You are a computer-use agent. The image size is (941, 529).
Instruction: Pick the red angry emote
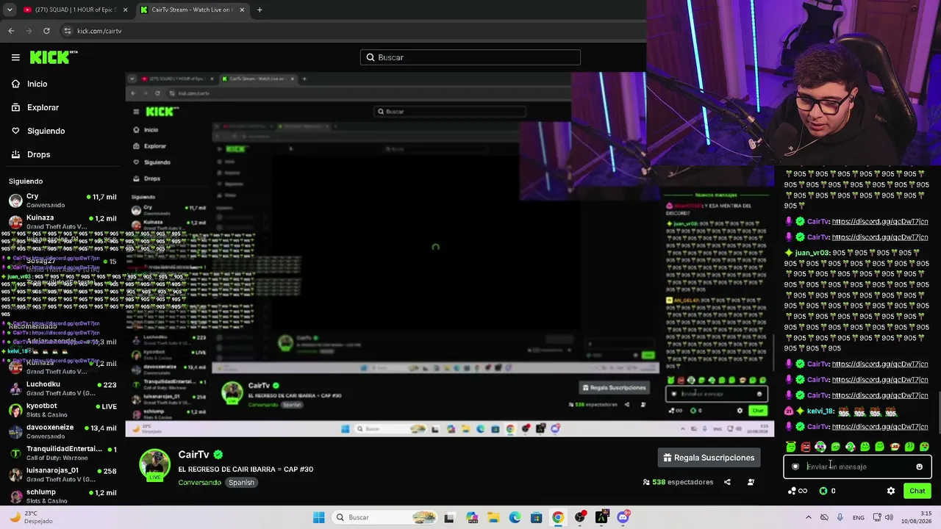pos(806,446)
